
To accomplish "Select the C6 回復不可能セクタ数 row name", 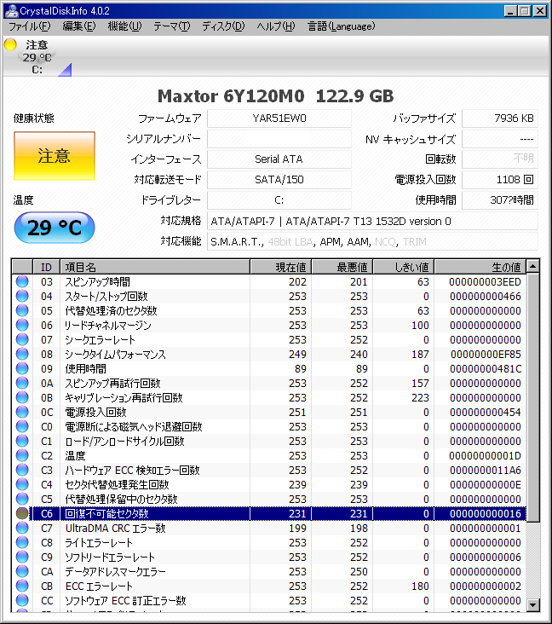I will point(106,514).
